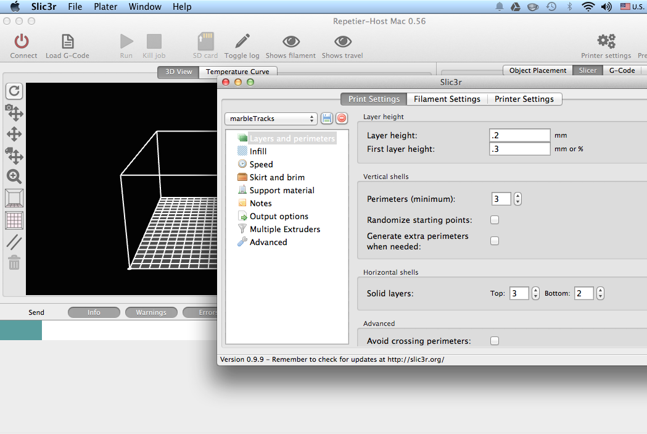Open the Plater menu
The image size is (647, 434).
click(x=105, y=7)
